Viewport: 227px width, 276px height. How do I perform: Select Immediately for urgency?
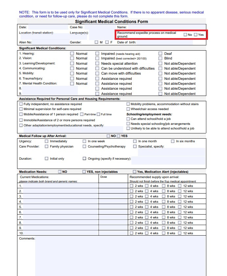click(x=46, y=141)
